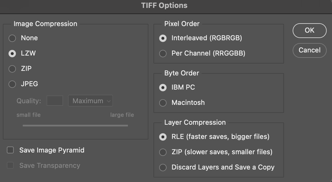
Task: Select Interleaved (RGBRGB) pixel order
Action: point(163,38)
